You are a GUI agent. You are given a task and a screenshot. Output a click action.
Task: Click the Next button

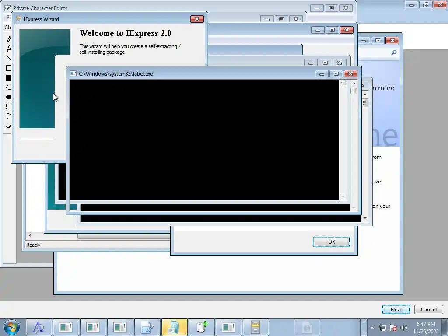click(395, 309)
